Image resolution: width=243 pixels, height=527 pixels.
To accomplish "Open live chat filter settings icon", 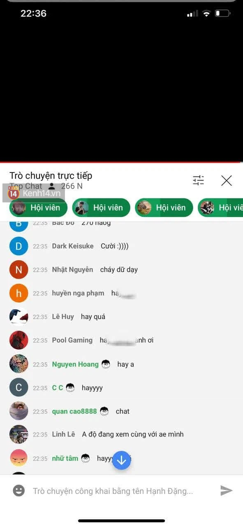I will [x=198, y=180].
